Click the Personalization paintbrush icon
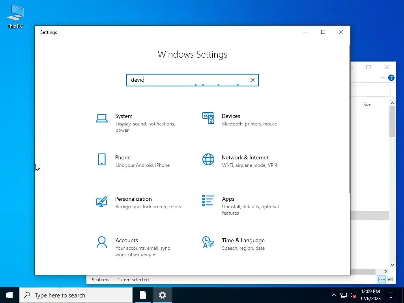The image size is (404, 303). tap(101, 201)
